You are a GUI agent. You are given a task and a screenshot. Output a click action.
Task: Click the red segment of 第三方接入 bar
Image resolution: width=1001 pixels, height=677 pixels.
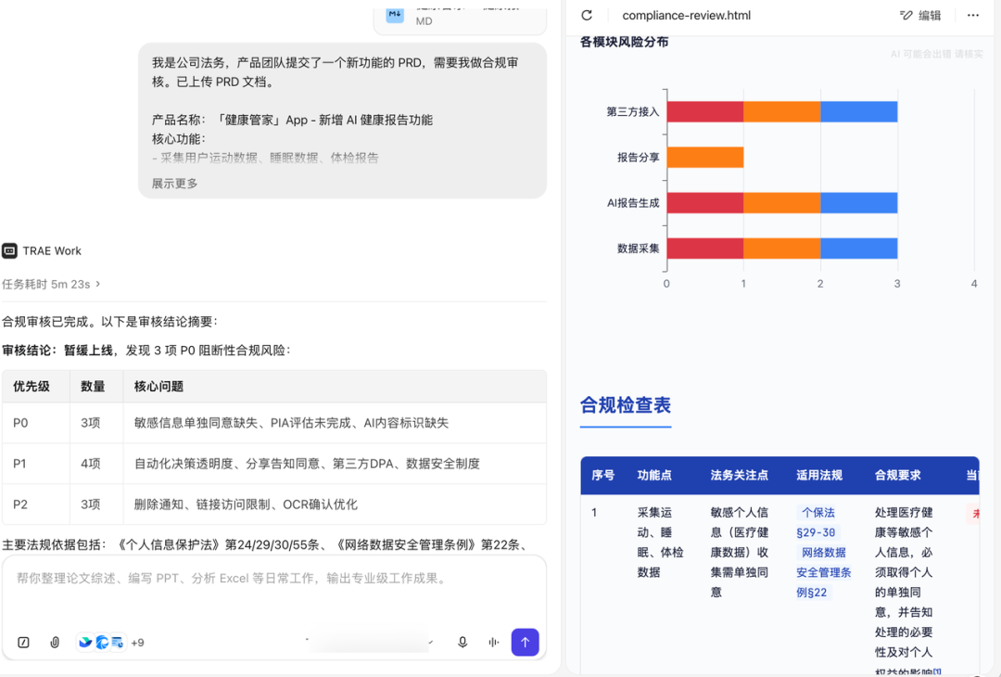point(704,112)
